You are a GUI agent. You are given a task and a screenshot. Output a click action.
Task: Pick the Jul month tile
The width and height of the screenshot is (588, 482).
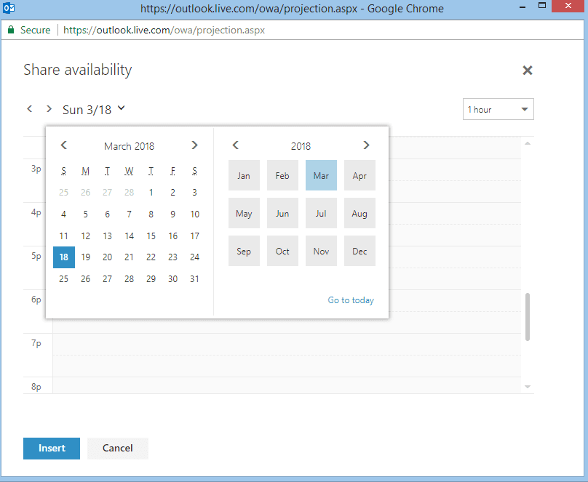tap(321, 213)
